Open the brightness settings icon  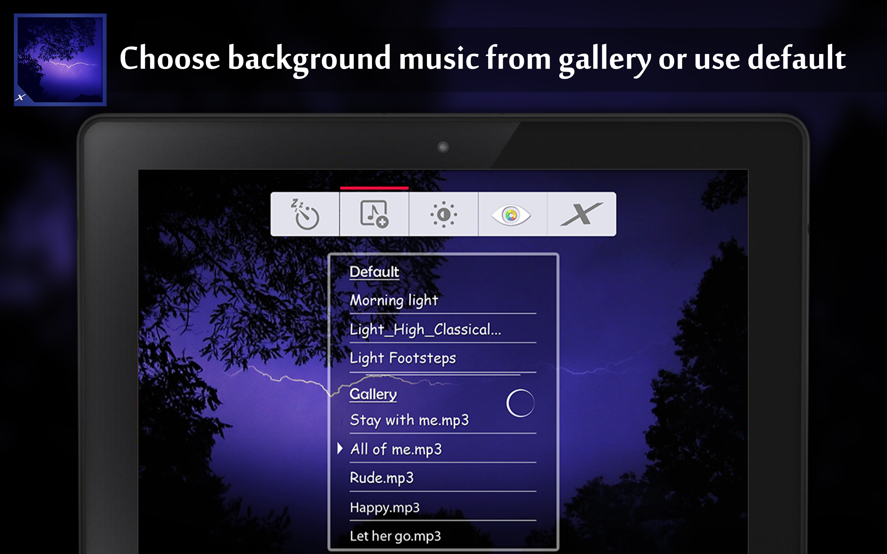pyautogui.click(x=443, y=214)
